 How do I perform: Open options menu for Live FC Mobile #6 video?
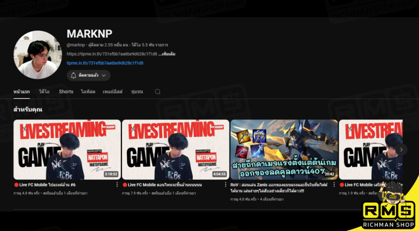click(x=117, y=185)
